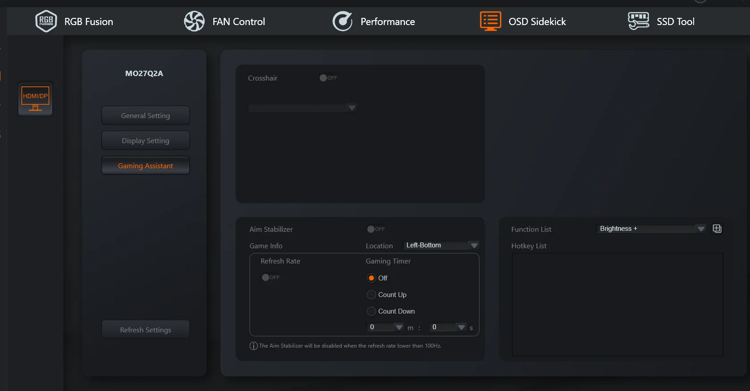
Task: Switch to Display Setting section
Action: pos(145,140)
